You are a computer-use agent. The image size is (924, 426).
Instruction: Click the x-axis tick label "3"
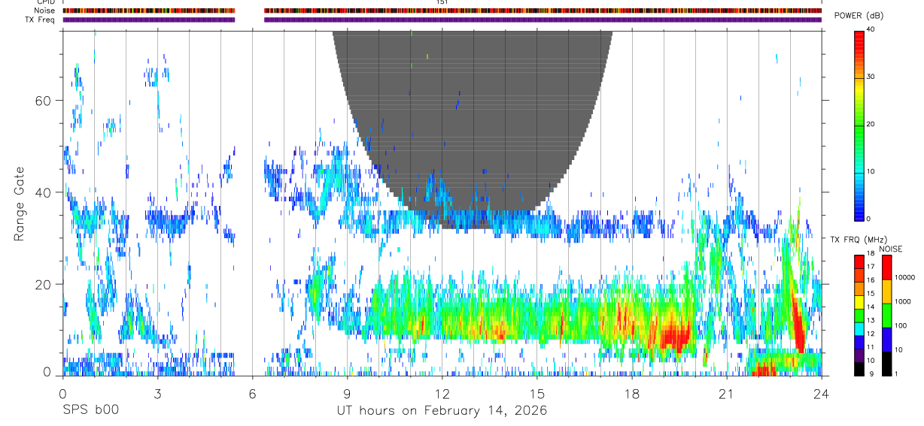click(157, 394)
